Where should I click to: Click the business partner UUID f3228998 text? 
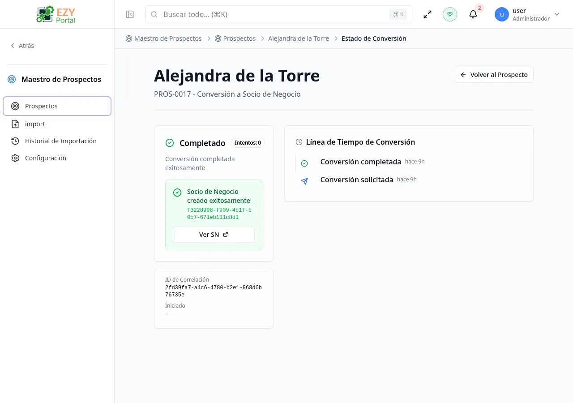coord(219,214)
